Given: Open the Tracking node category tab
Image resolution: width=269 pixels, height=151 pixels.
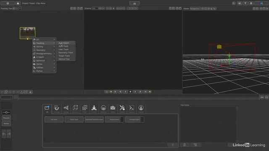Looking at the screenshot, I should pos(57,109).
